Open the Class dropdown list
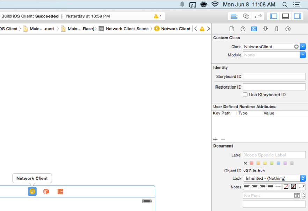308x211 pixels. pos(303,46)
